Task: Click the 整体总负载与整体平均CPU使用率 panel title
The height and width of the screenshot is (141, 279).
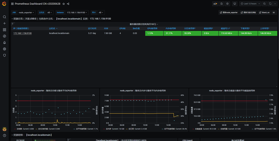Action: coord(54,91)
